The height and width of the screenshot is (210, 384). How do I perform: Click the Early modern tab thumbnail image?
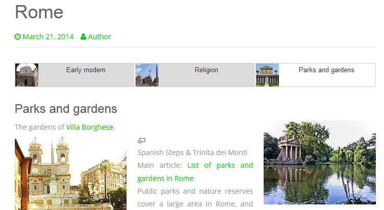[x=27, y=75]
